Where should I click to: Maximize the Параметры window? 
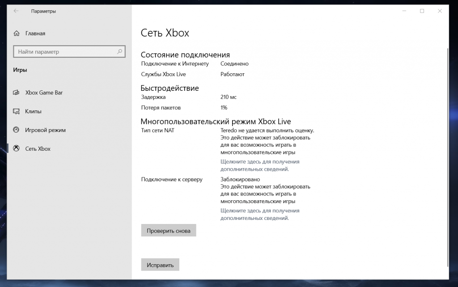[422, 11]
